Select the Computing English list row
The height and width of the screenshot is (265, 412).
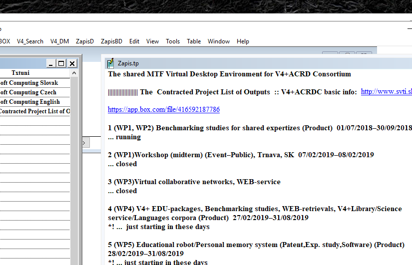[30, 102]
